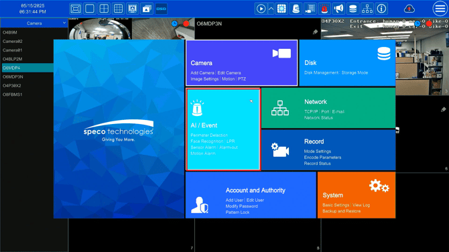Select single-window view layout
The width and height of the screenshot is (449, 252).
[x=90, y=9]
